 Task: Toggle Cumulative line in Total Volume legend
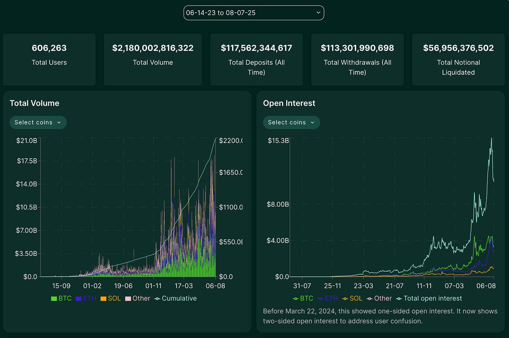[x=175, y=299]
